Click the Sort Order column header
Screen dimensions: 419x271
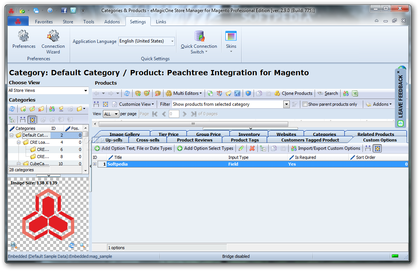tap(378, 158)
